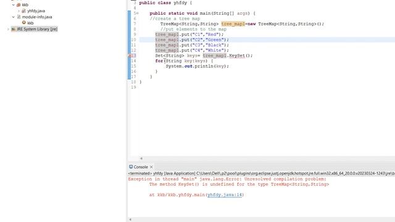Click the put("C4","White") line
395x222 pixels.
tap(192, 51)
